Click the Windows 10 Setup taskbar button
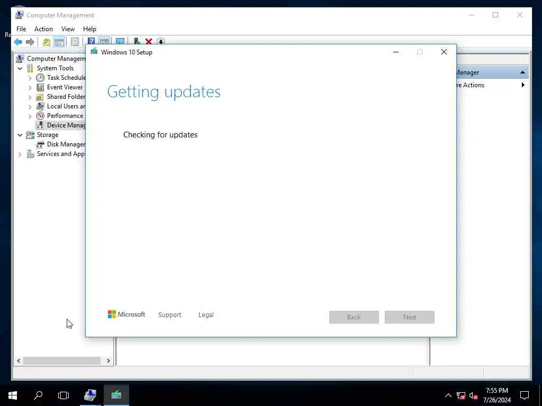Image resolution: width=542 pixels, height=406 pixels. pos(116,395)
